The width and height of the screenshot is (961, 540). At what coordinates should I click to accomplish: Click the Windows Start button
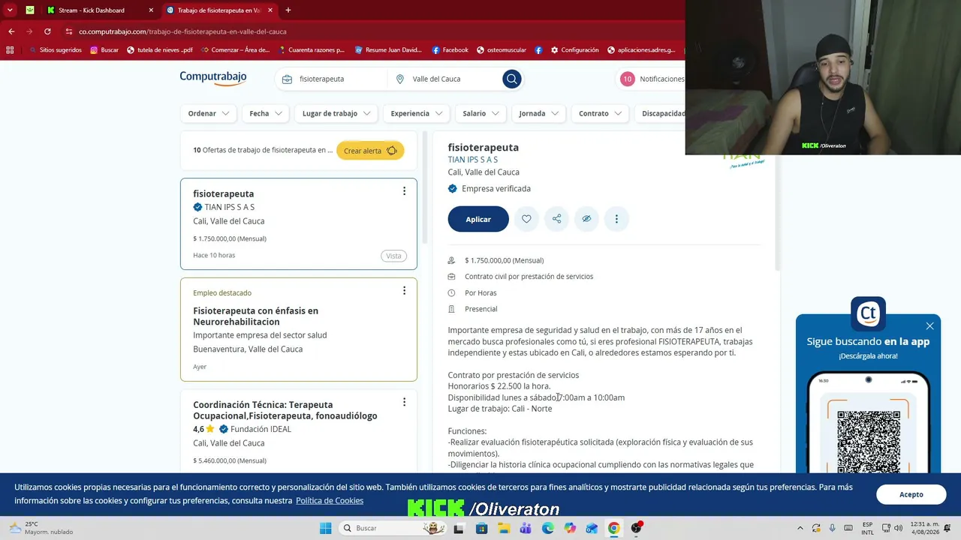[325, 528]
